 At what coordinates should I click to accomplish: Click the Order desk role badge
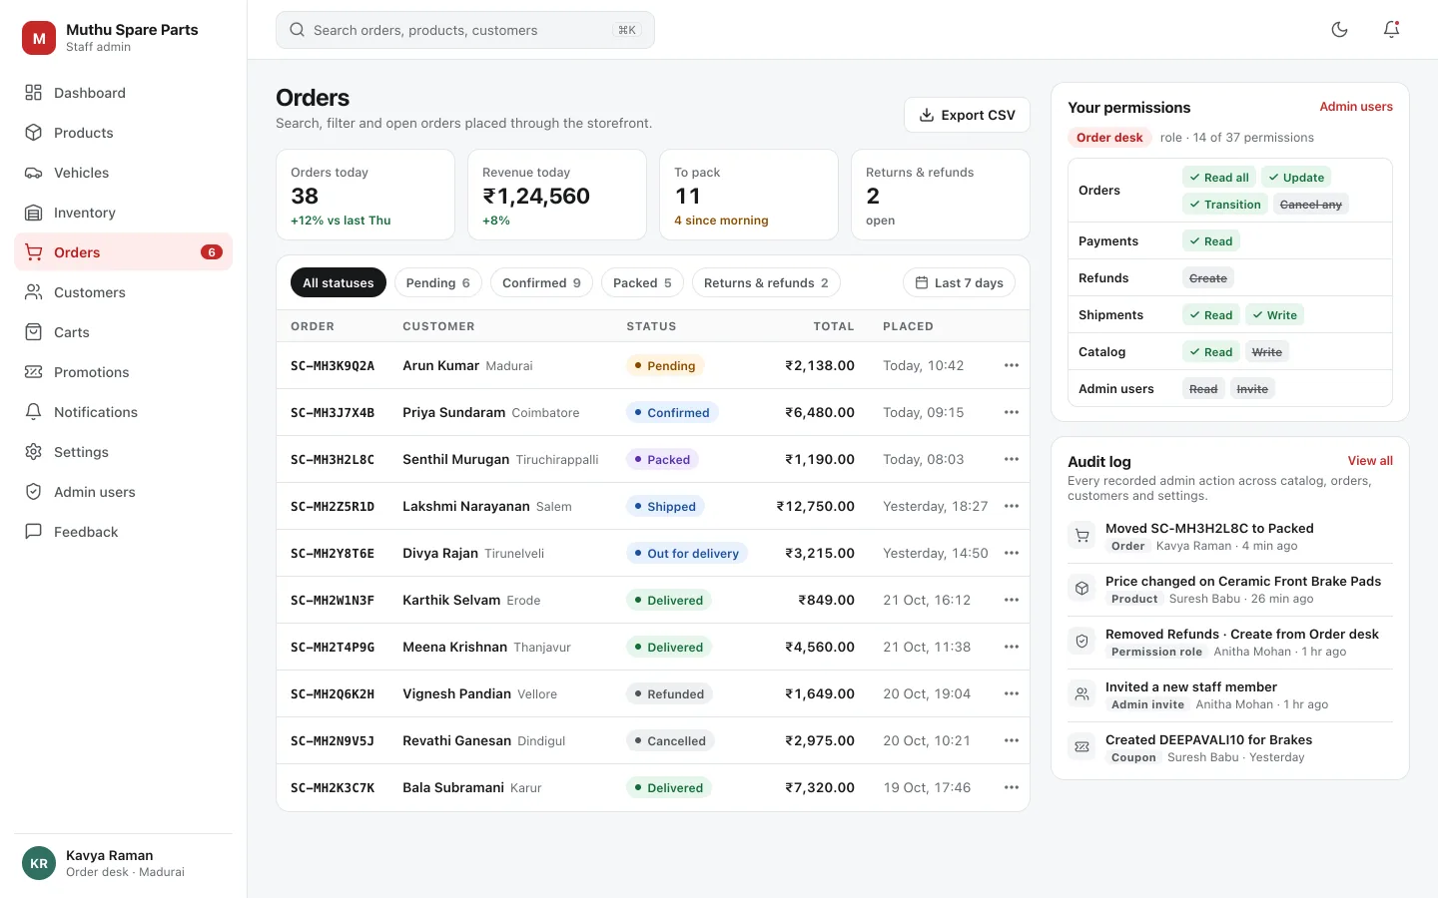1109,138
